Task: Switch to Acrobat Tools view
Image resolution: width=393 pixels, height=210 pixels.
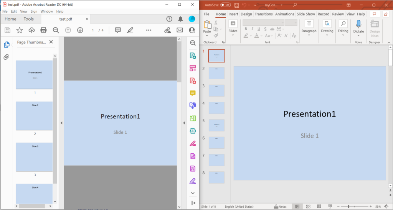Action: [x=29, y=19]
